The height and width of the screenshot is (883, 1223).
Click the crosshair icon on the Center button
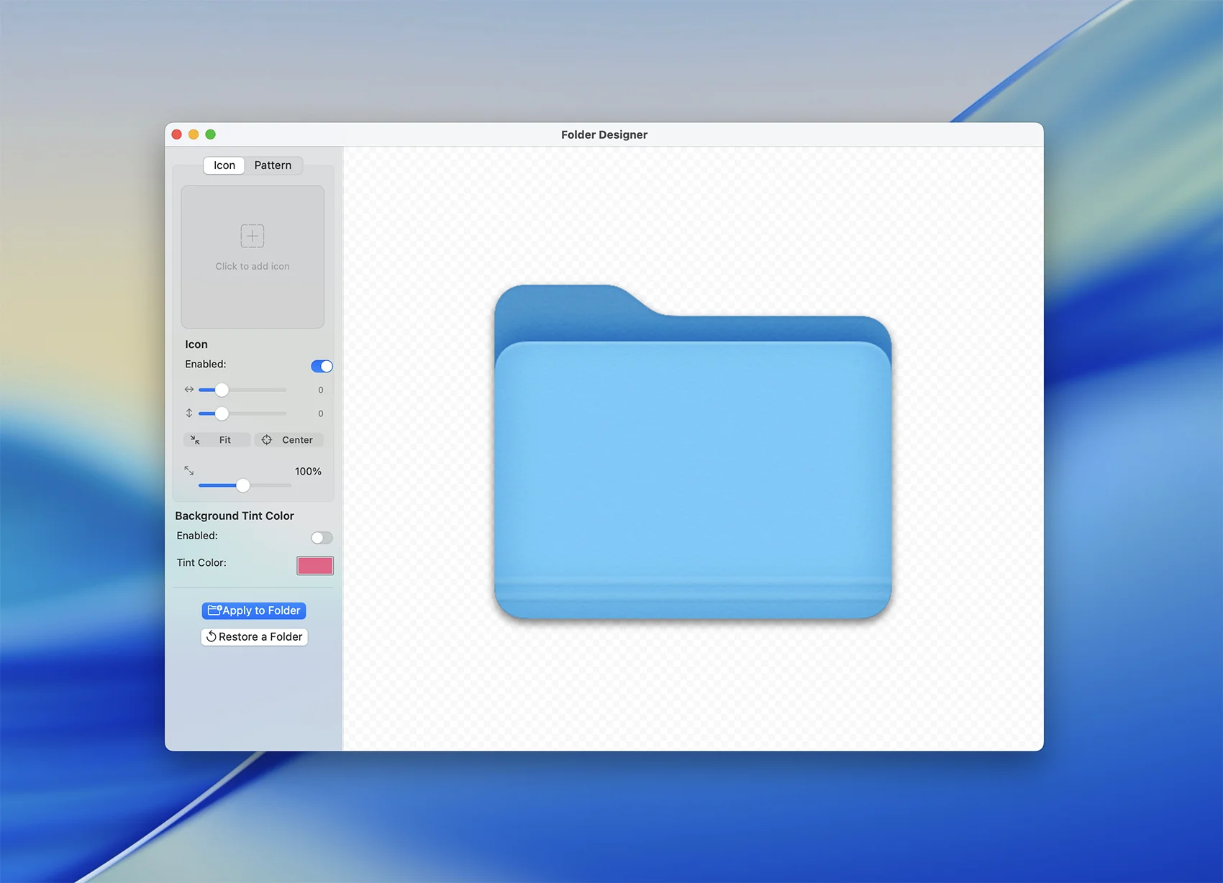[x=267, y=440]
